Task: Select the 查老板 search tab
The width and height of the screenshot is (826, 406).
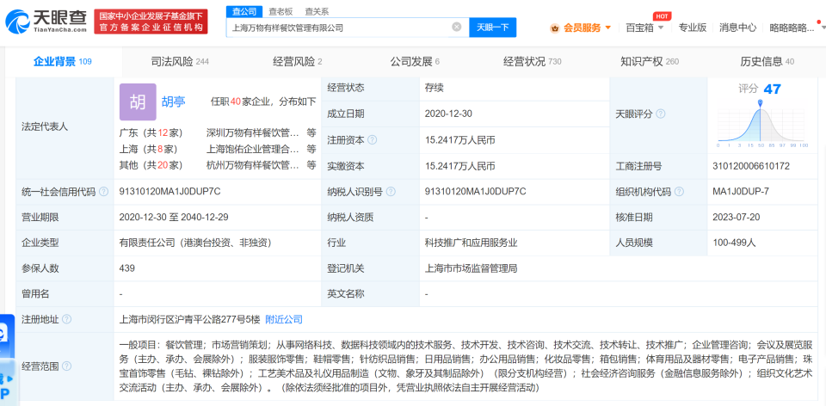Action: (x=280, y=11)
